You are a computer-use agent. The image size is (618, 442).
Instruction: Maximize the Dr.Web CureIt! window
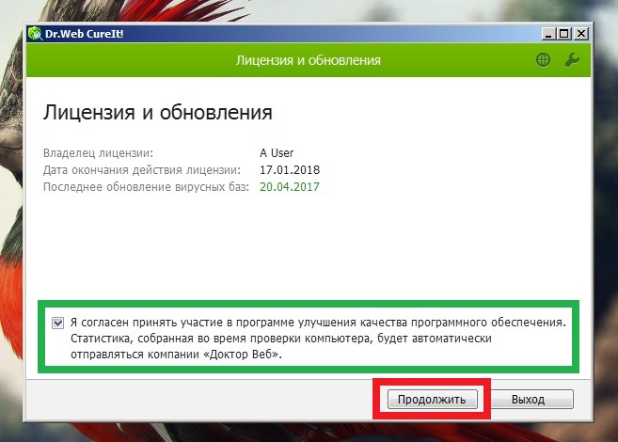pos(564,34)
